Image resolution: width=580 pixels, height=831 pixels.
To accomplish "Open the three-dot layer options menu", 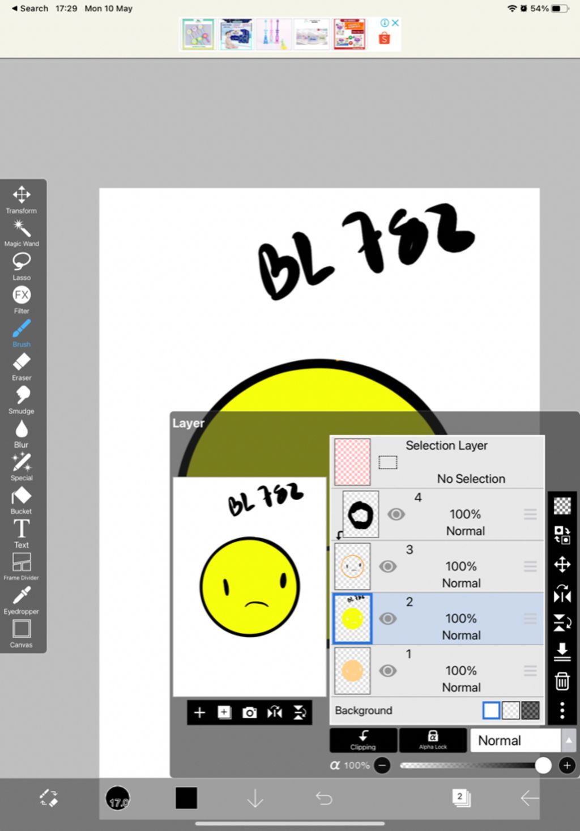I will [562, 710].
